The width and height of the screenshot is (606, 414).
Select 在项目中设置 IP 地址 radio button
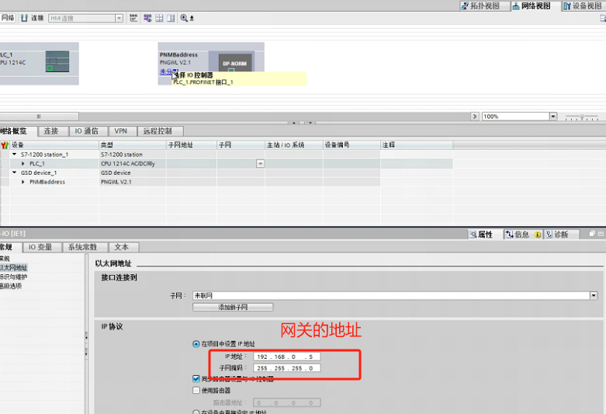point(196,344)
